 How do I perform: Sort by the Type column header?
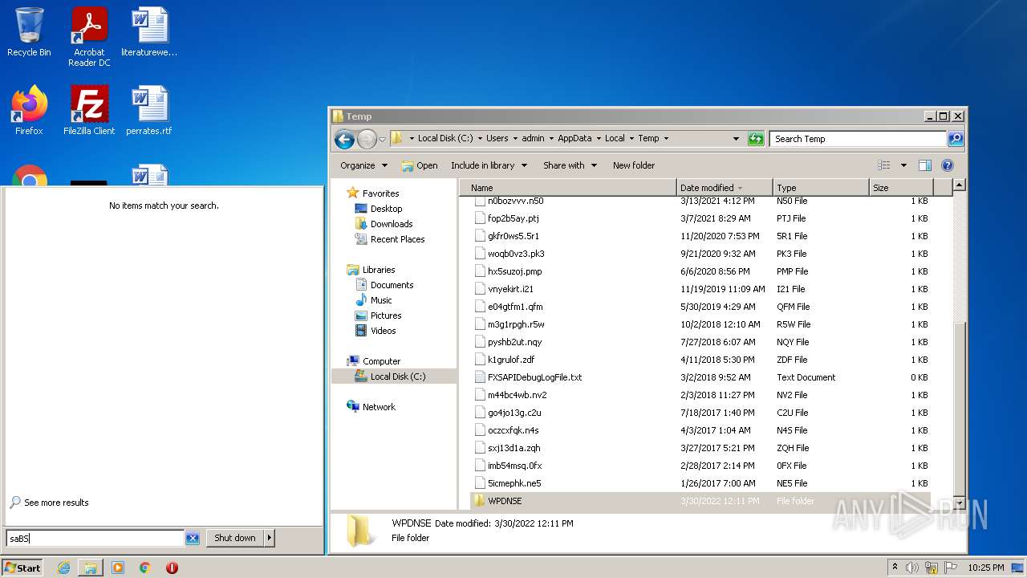821,188
